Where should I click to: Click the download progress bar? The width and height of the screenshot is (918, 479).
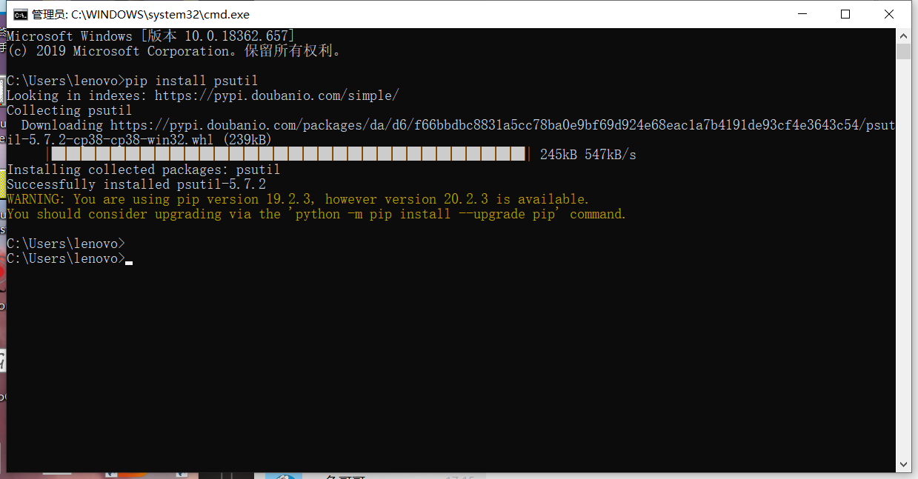coord(288,154)
